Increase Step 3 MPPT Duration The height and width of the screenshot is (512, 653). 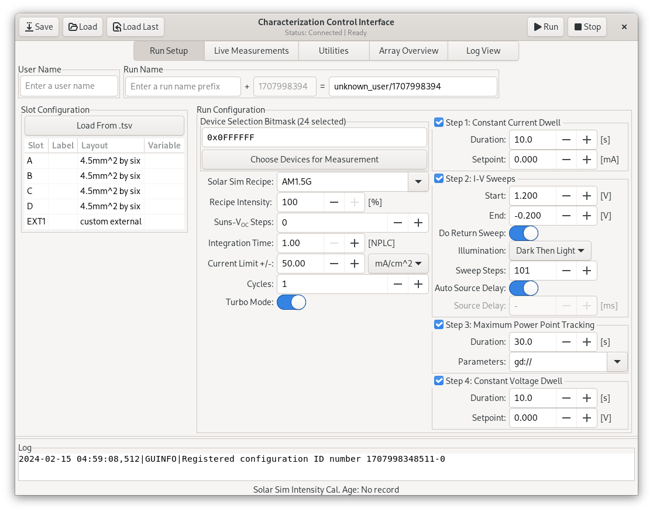click(x=587, y=342)
